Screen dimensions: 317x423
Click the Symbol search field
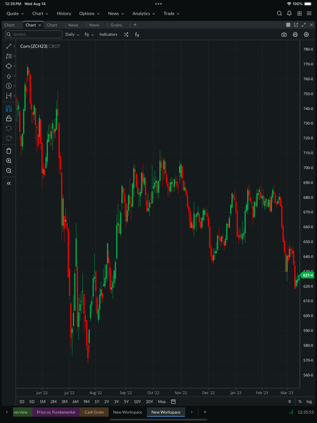pyautogui.click(x=34, y=34)
